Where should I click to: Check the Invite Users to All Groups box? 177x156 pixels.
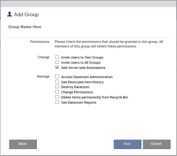tap(57, 62)
